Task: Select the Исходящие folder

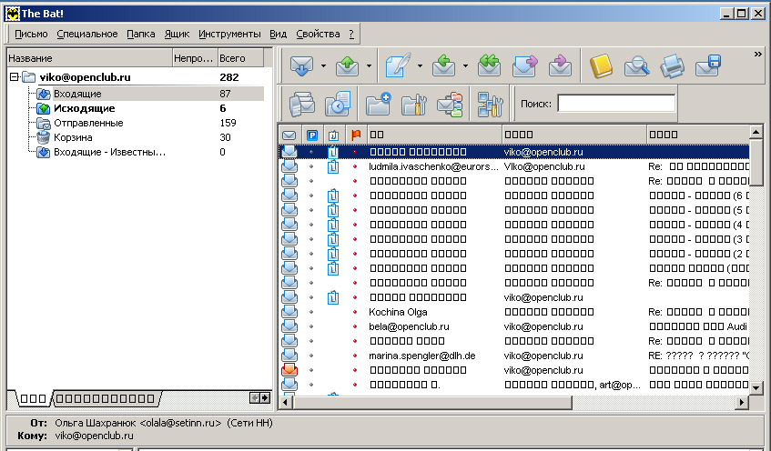Action: 84,108
